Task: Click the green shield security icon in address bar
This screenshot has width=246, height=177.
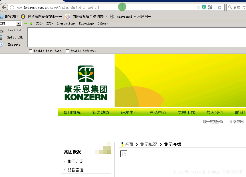Action: click(x=204, y=7)
